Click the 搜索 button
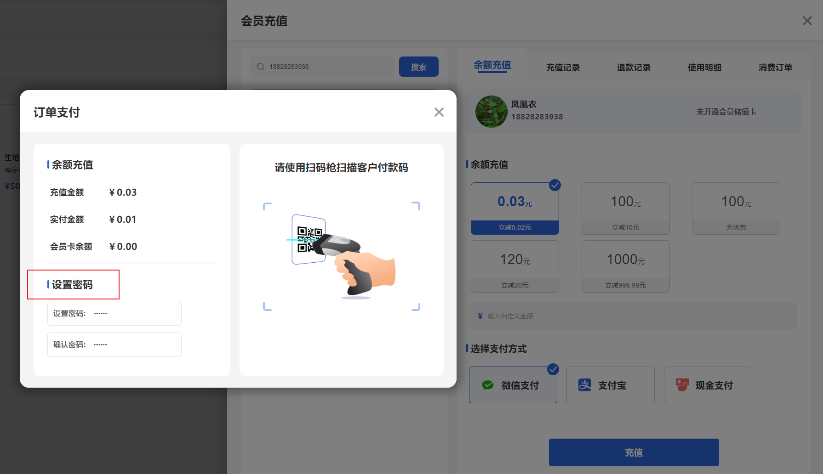This screenshot has width=823, height=474. [x=418, y=66]
